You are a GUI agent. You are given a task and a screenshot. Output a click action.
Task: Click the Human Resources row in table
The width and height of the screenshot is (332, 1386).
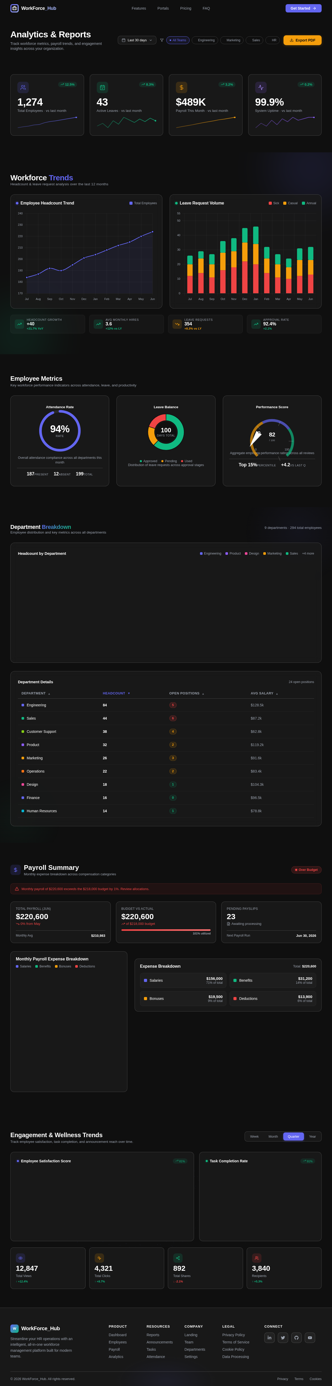pyautogui.click(x=166, y=811)
